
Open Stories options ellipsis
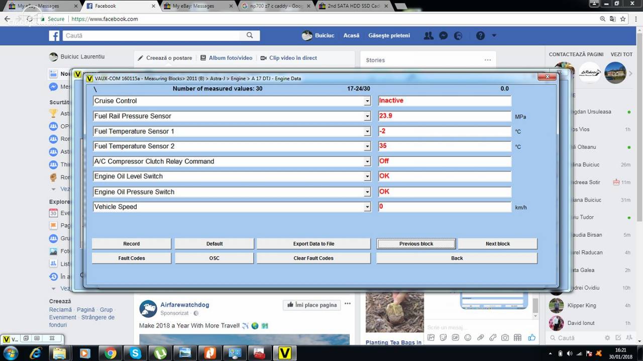coord(487,60)
